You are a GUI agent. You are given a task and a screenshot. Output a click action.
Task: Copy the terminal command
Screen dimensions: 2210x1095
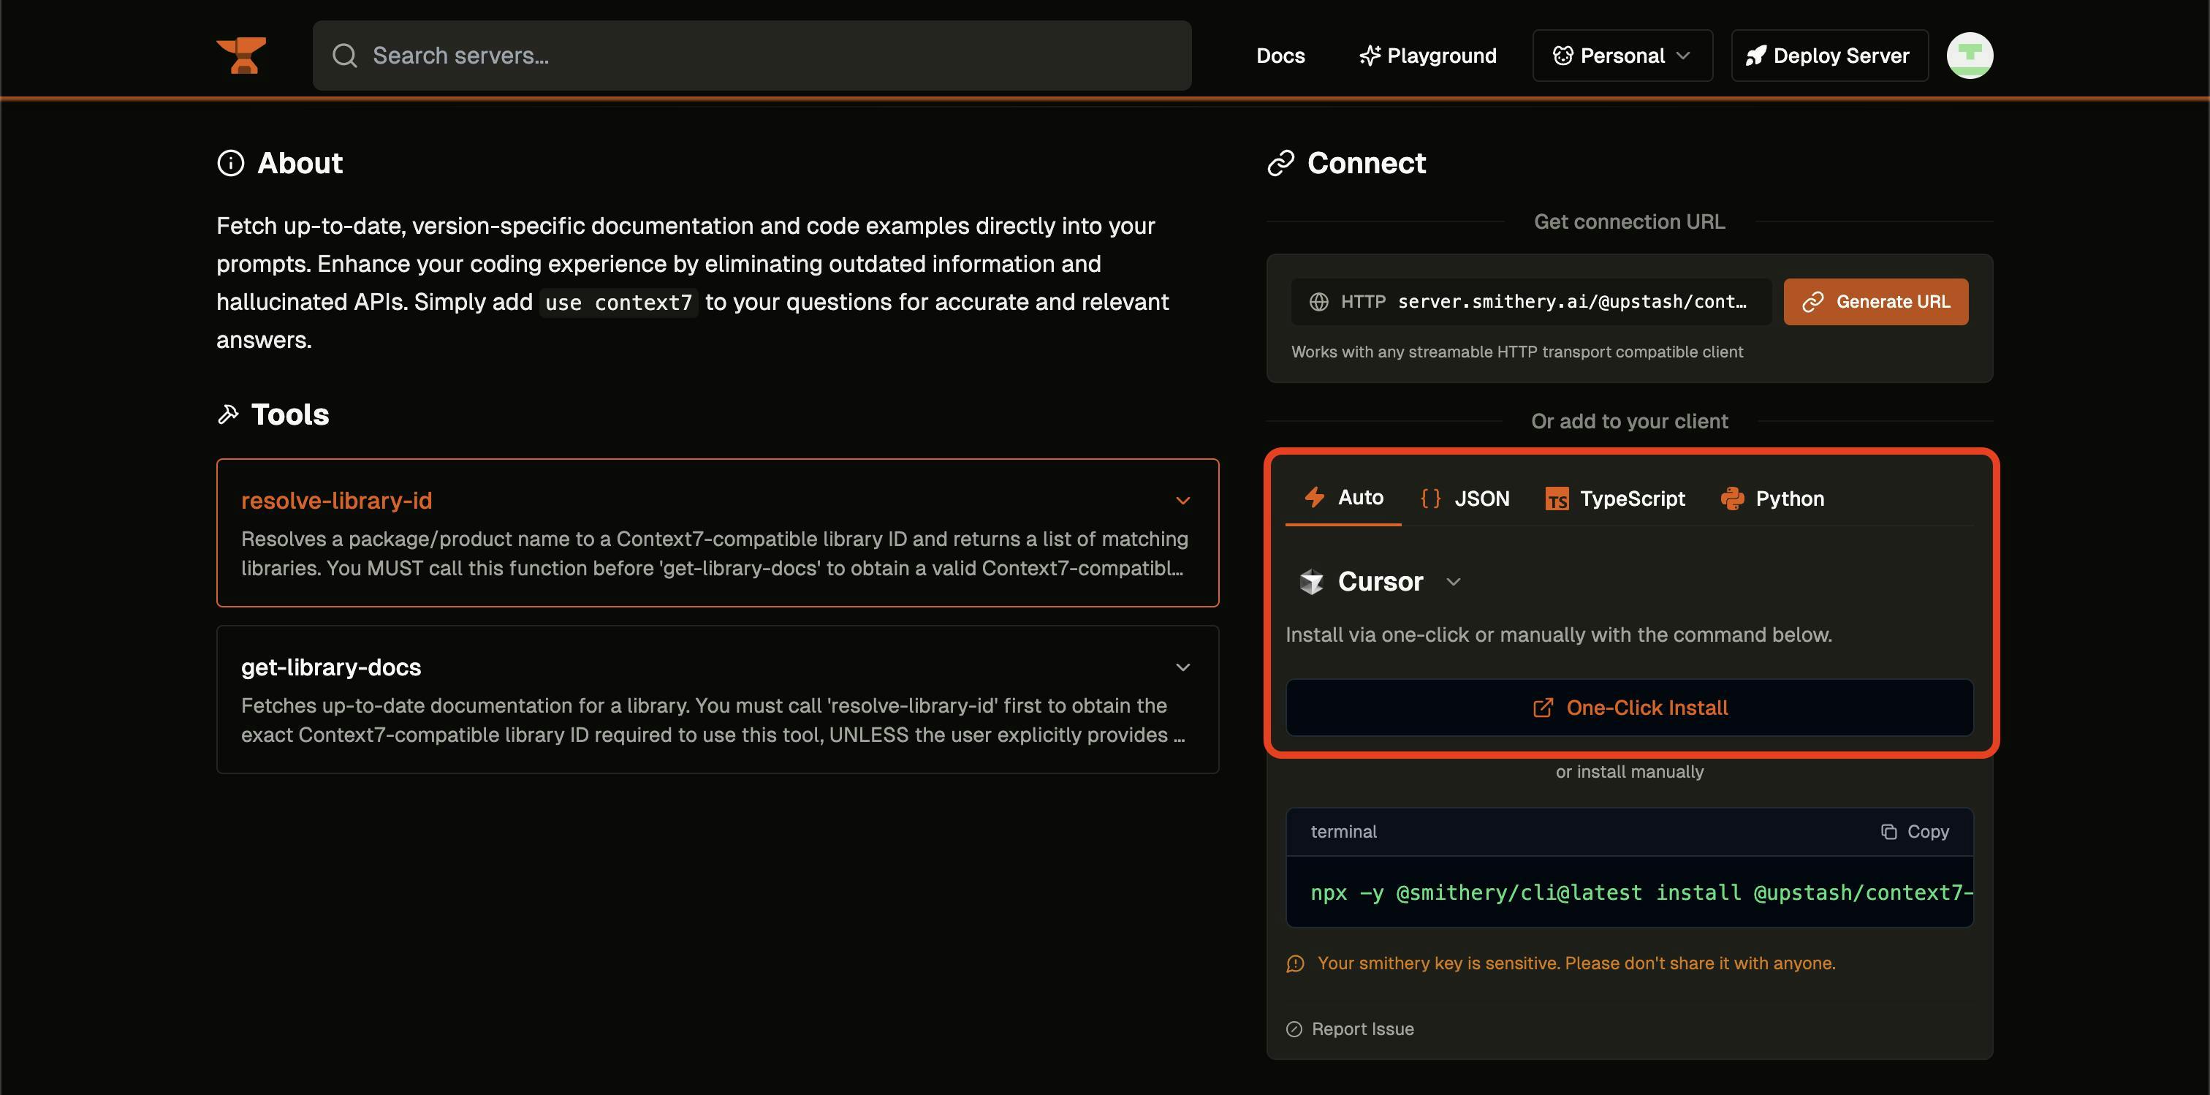[x=1915, y=832]
